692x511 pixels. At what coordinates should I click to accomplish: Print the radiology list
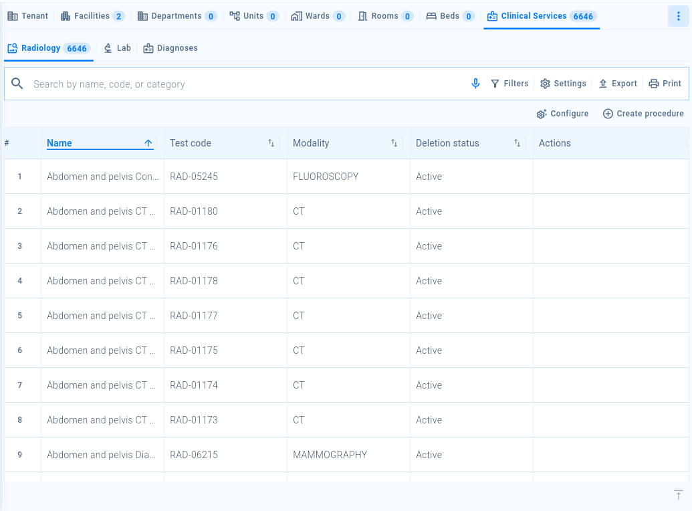coord(665,84)
